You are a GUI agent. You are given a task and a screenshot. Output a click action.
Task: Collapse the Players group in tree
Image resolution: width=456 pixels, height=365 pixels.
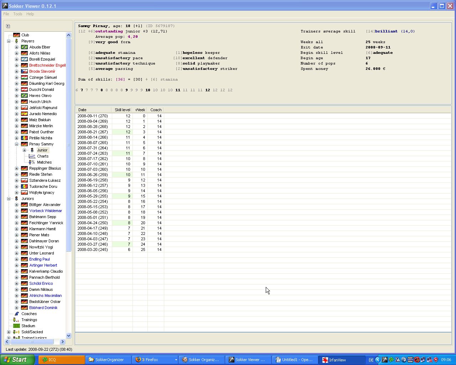coord(9,41)
